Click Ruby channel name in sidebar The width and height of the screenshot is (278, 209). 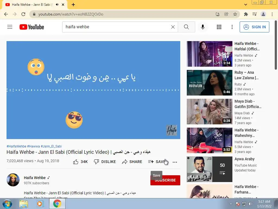pyautogui.click(x=238, y=84)
